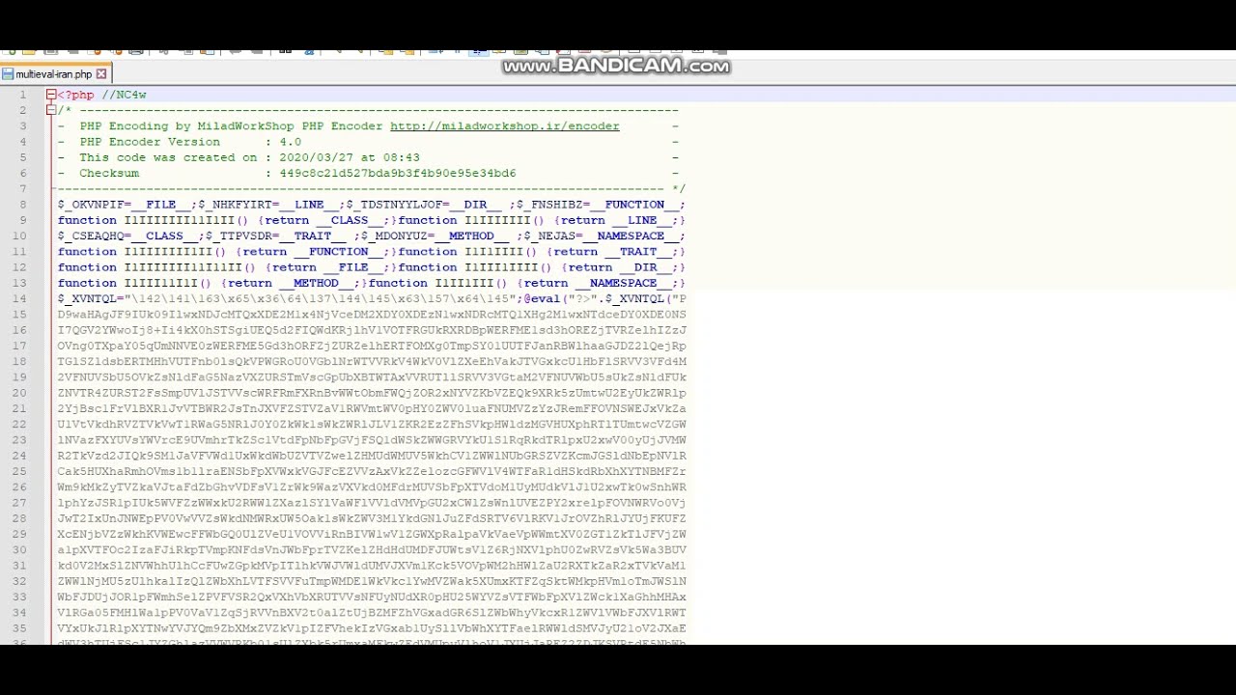This screenshot has width=1236, height=695.
Task: Click the 'PHP Encoder Version' text
Action: [x=150, y=142]
